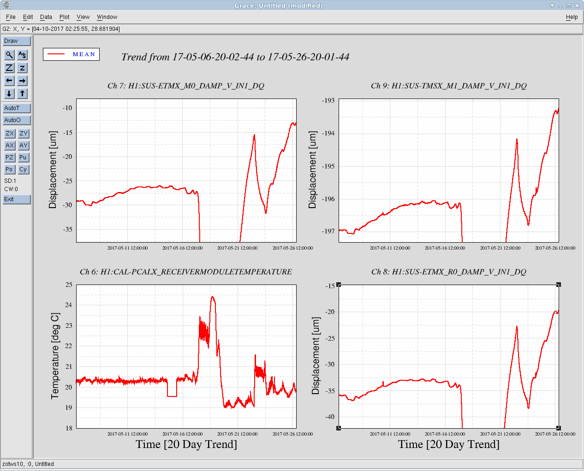The image size is (584, 471).
Task: Click the small z zoom-out button
Action: (22, 68)
